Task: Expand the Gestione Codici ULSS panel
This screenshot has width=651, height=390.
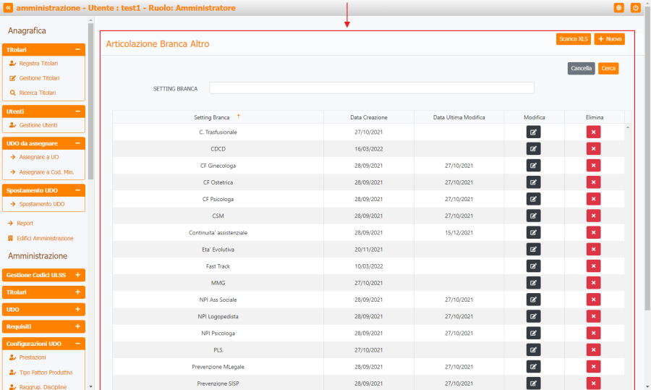Action: [x=77, y=275]
